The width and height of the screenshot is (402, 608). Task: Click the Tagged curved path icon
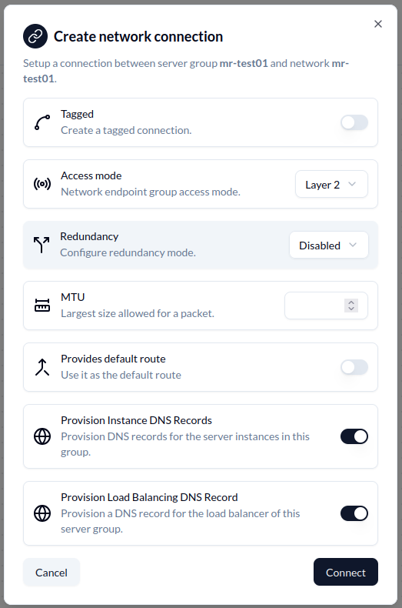point(42,122)
